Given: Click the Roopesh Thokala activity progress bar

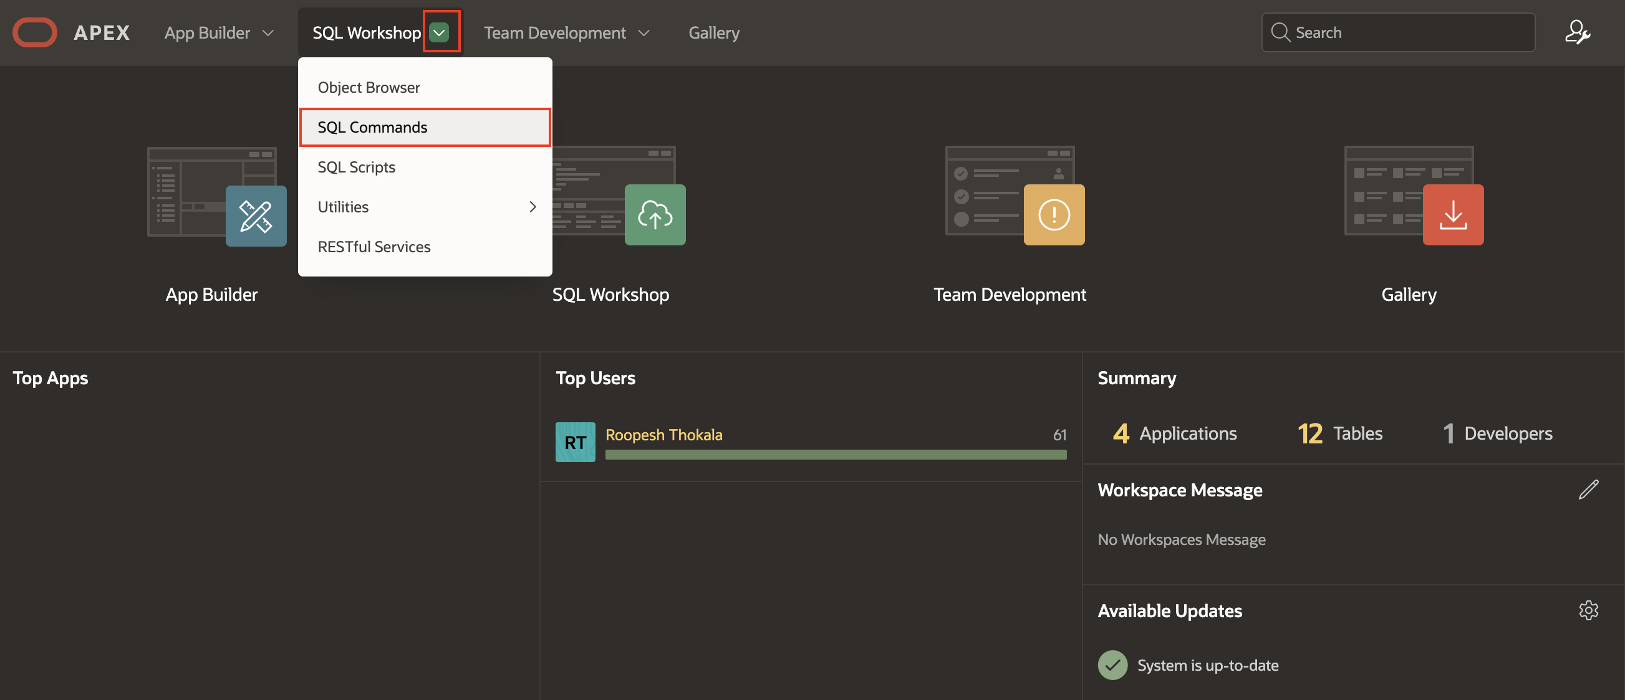Looking at the screenshot, I should (x=835, y=454).
